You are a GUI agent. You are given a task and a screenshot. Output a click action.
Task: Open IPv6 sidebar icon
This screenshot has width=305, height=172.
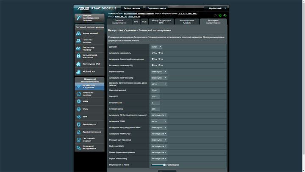[78, 109]
